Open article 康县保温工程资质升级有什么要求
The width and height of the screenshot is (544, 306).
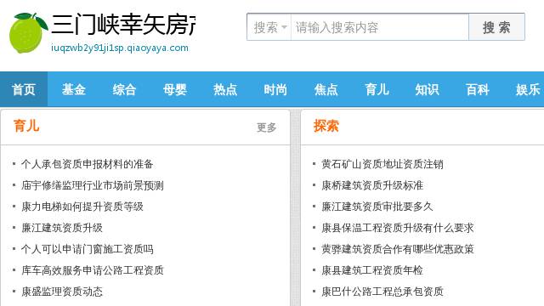(x=398, y=228)
